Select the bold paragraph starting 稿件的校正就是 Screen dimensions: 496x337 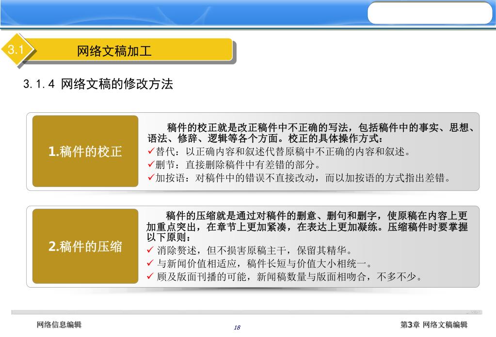pos(310,134)
